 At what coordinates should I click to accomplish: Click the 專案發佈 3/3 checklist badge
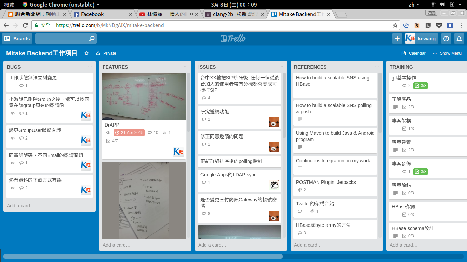click(x=421, y=172)
